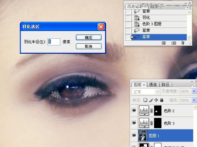The height and width of the screenshot is (147, 197).
Task: Switch to the 通道 channels tab
Action: coord(153,85)
